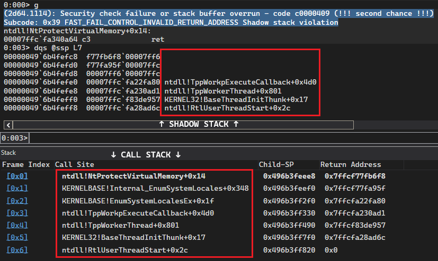Select call site ntdll!NtProtectVirtualMemory+0x14 row
This screenshot has height=261, width=438.
click(133, 176)
